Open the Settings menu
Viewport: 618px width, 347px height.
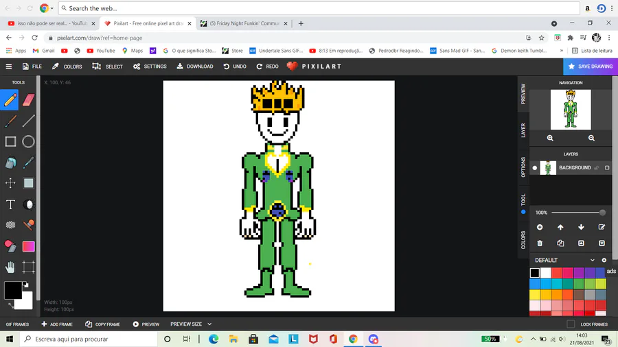(150, 67)
